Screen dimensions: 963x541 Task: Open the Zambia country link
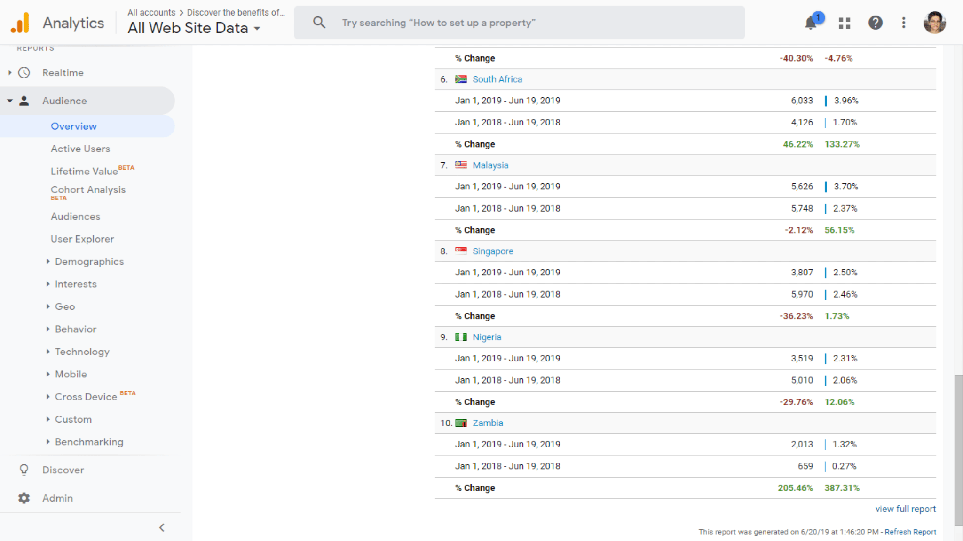pos(488,423)
